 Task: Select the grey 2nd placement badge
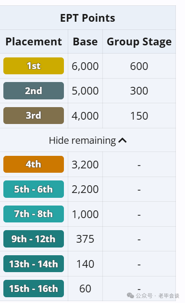click(34, 91)
